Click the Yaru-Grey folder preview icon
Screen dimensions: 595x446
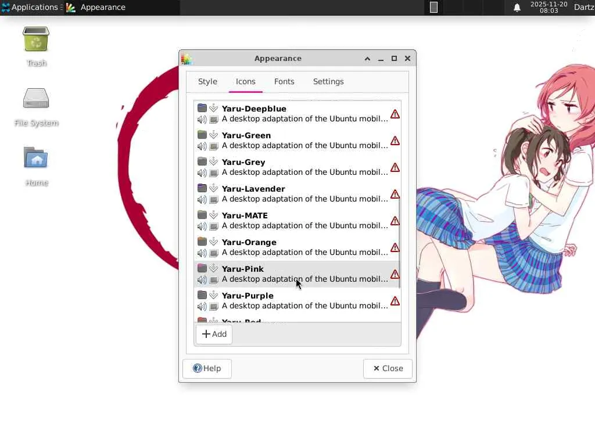202,161
